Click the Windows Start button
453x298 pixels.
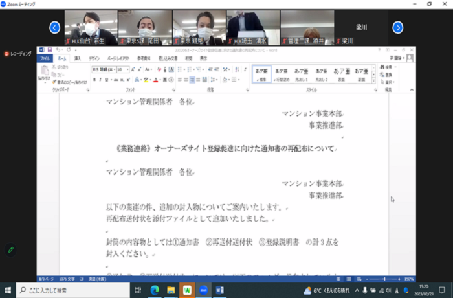coord(8,290)
